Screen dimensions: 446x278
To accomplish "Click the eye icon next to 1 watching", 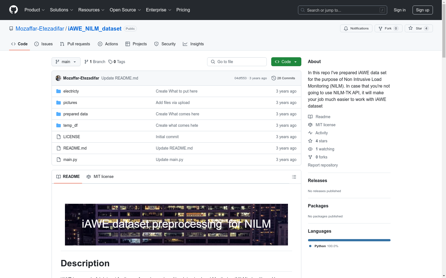I will (x=310, y=149).
